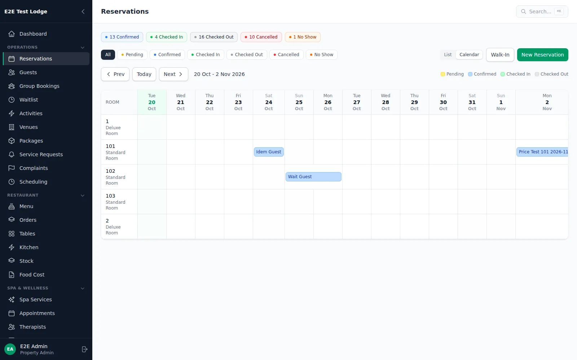
Task: Click the 13 Confirmed summary badge
Action: [122, 37]
